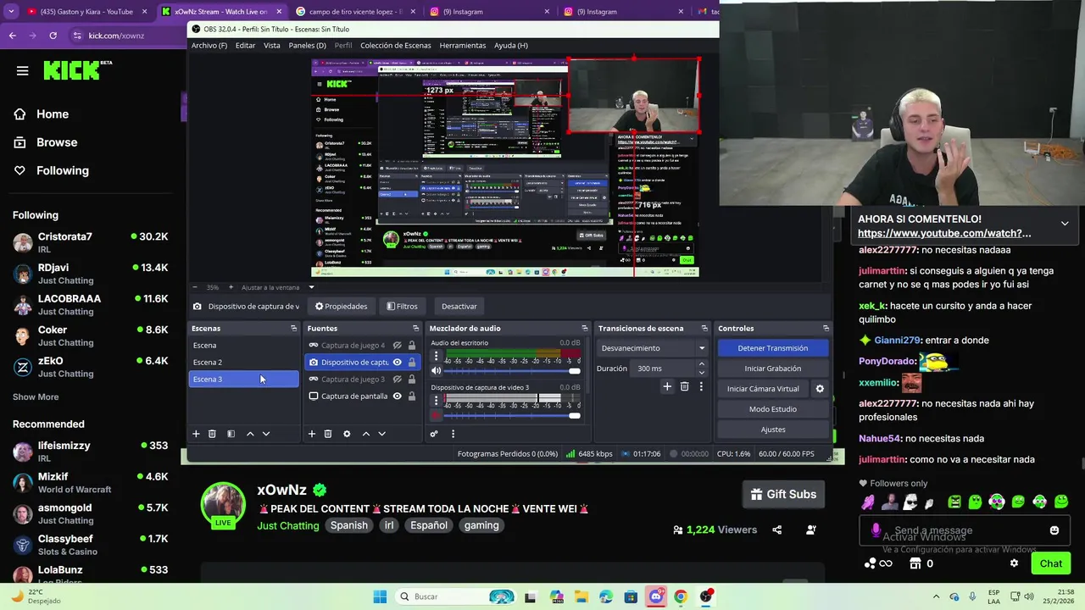1085x610 pixels.
Task: Open OBS Studio from the taskbar
Action: (706, 596)
